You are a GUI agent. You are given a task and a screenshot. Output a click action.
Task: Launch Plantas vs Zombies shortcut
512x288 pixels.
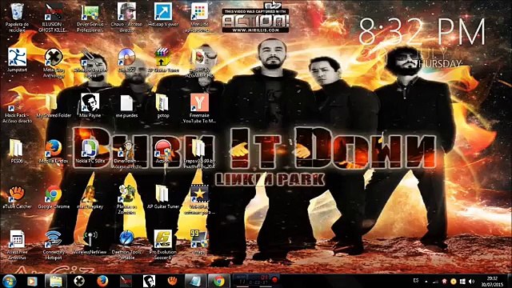(x=126, y=199)
